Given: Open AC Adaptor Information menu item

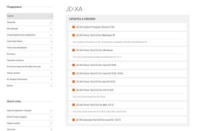Looking at the screenshot, I should tap(30, 80).
